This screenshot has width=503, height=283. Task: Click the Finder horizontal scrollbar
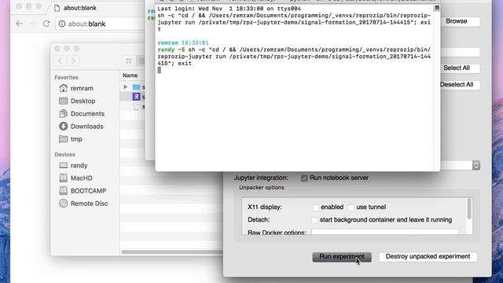pos(171,252)
